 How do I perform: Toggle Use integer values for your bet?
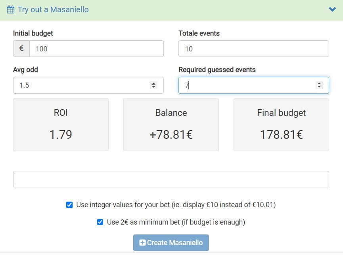[69, 205]
